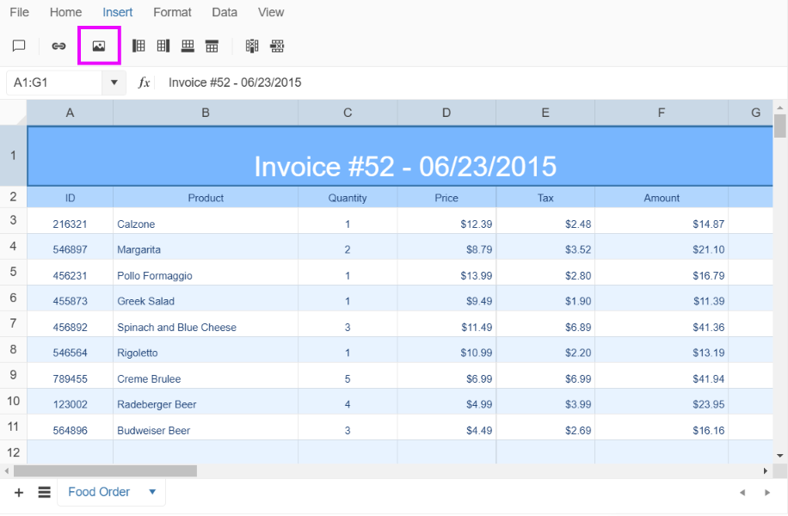788x516 pixels.
Task: Open the File menu
Action: 19,12
